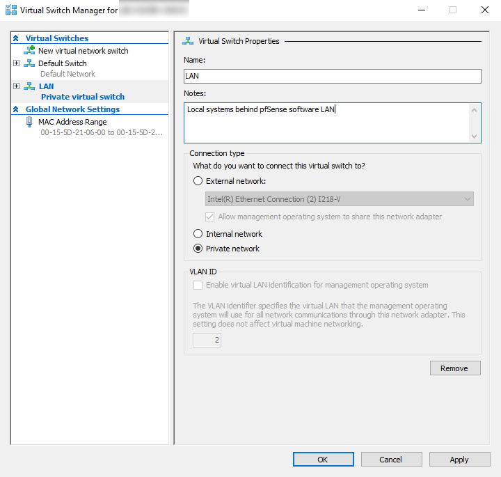Screen dimensions: 501x477
Task: Click the Default Switch network icon
Action: click(x=29, y=63)
